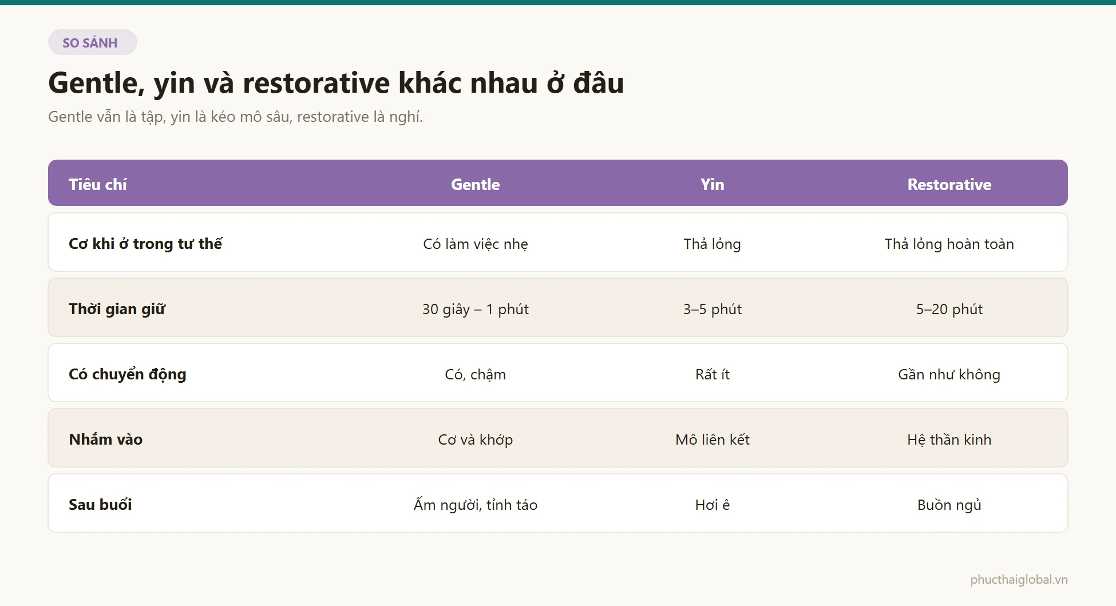Click the cell 'Ấm người, tỉnh táo'
Image resolution: width=1116 pixels, height=606 pixels.
coord(475,505)
